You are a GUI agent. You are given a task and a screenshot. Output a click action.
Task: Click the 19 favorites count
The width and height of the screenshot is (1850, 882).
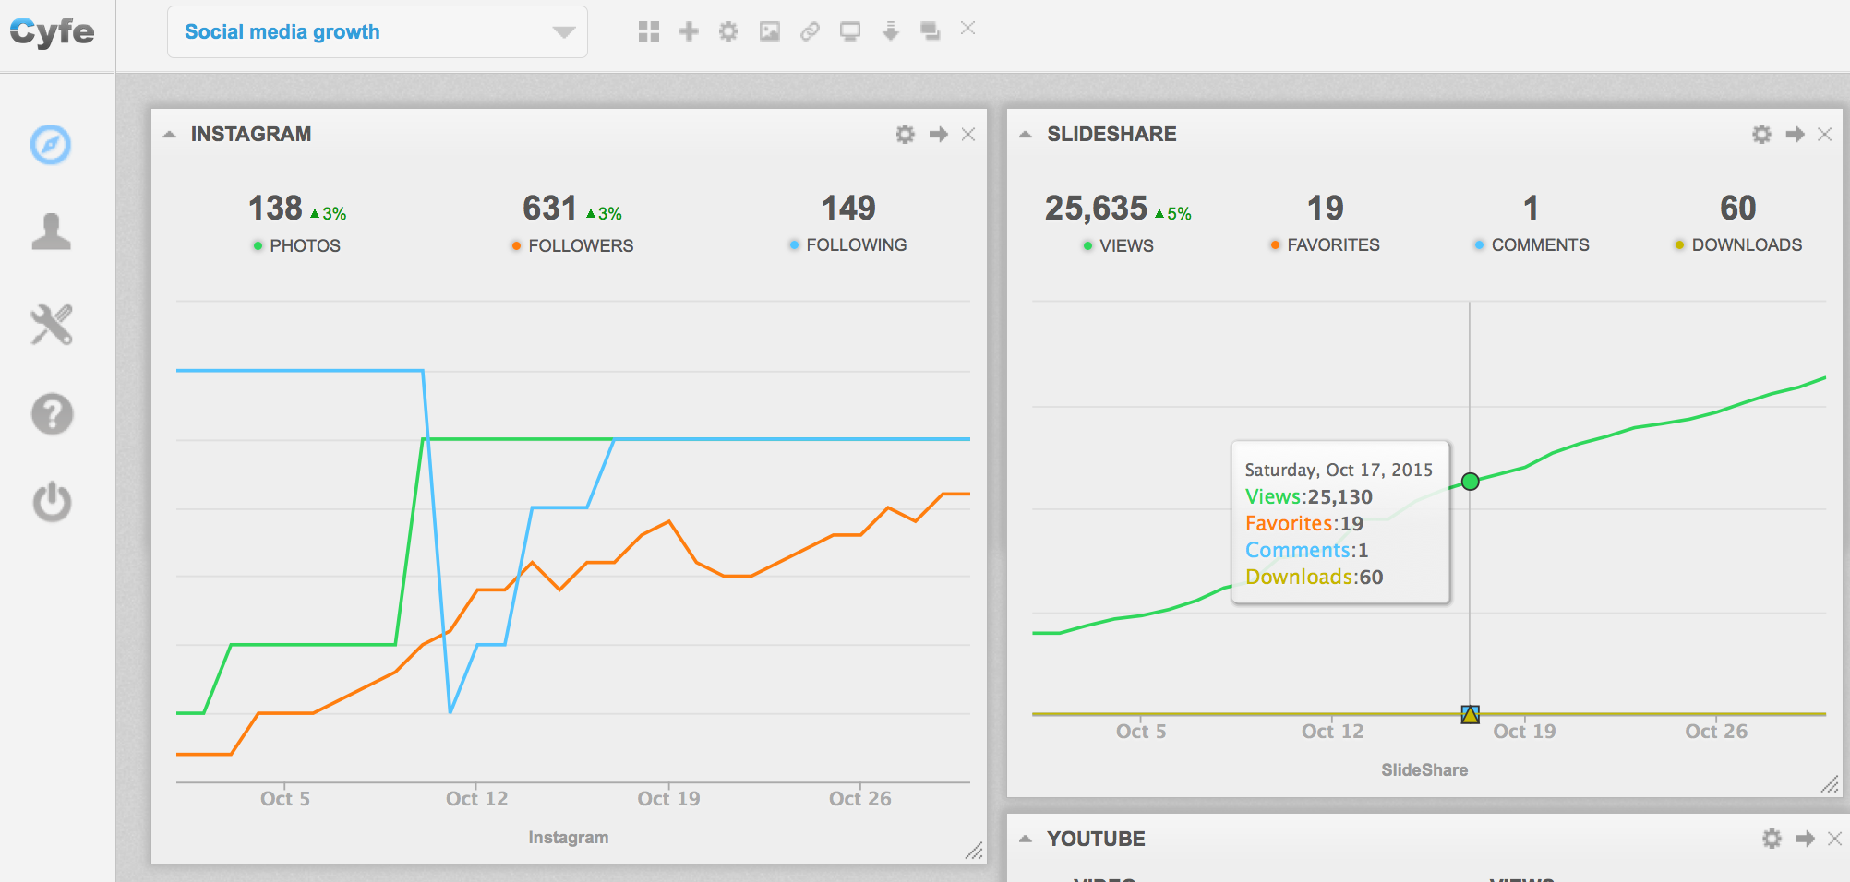[1326, 209]
